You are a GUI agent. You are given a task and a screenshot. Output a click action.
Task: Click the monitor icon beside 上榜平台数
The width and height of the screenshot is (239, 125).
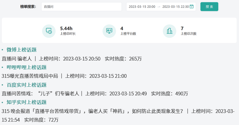point(109,31)
